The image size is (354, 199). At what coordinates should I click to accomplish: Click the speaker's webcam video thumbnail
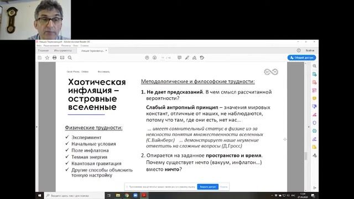pyautogui.click(x=35, y=20)
